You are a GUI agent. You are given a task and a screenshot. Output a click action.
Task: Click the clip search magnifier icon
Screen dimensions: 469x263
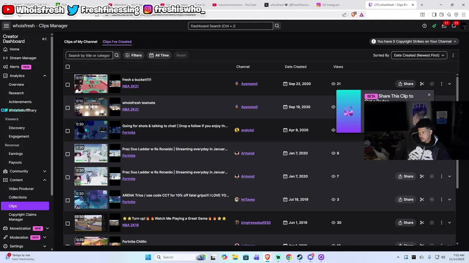[x=117, y=55]
